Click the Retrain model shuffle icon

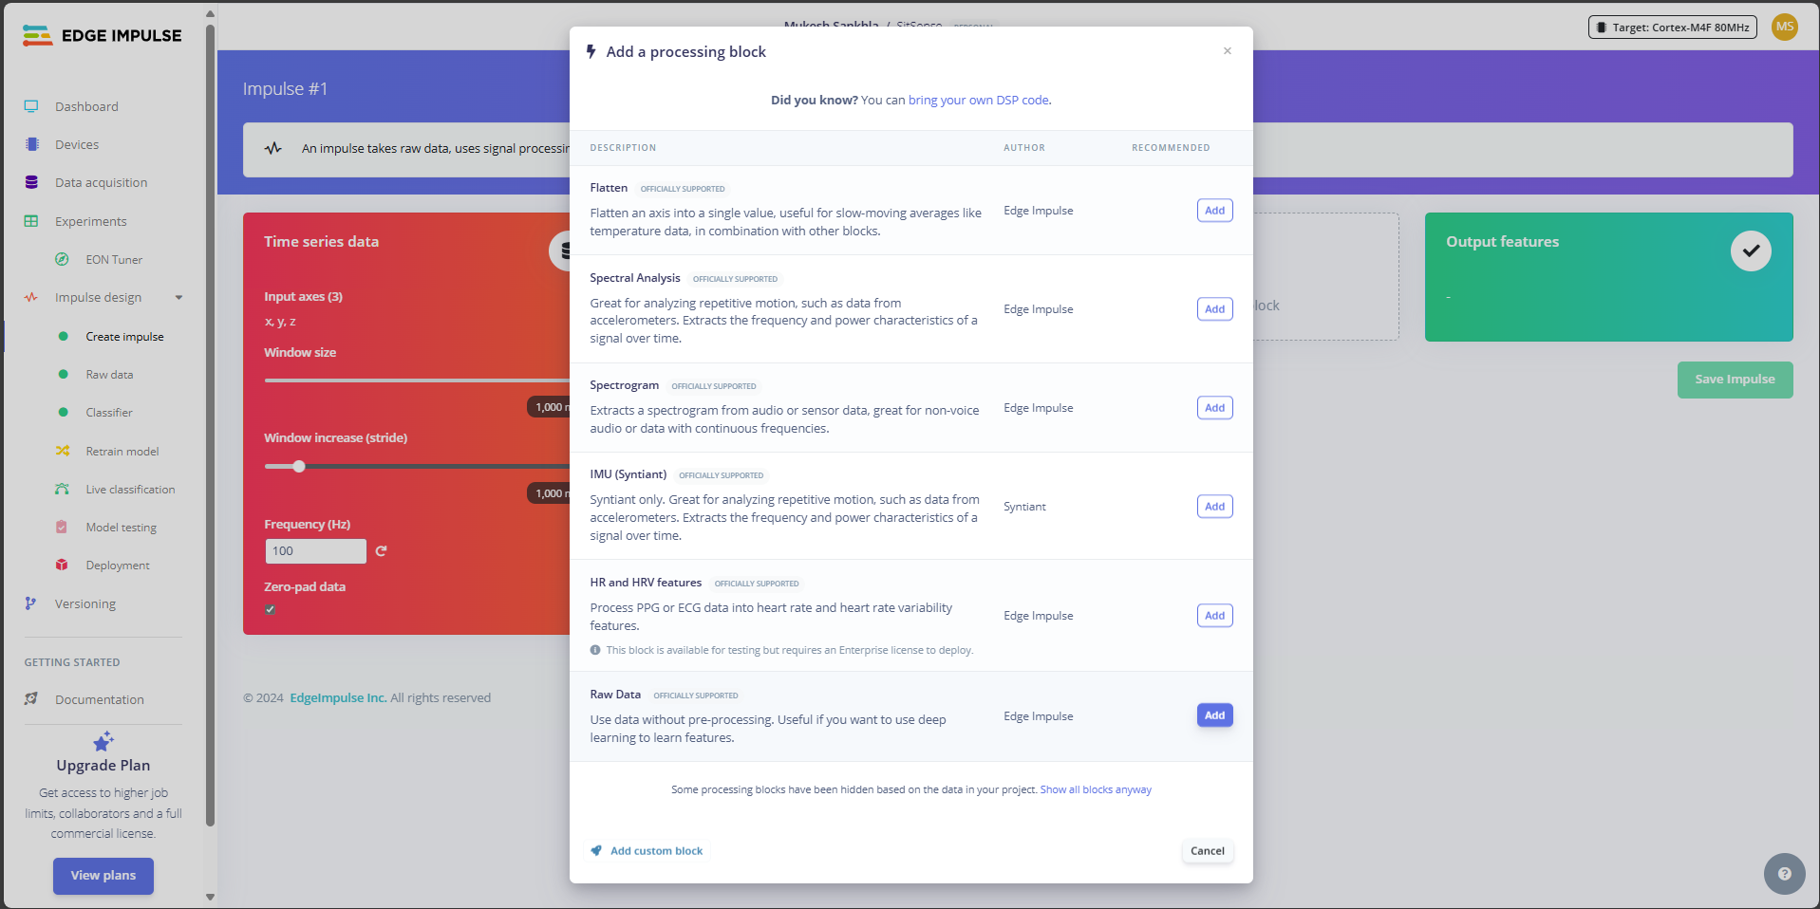coord(63,451)
